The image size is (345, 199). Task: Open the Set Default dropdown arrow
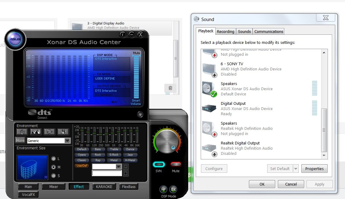tap(296, 169)
